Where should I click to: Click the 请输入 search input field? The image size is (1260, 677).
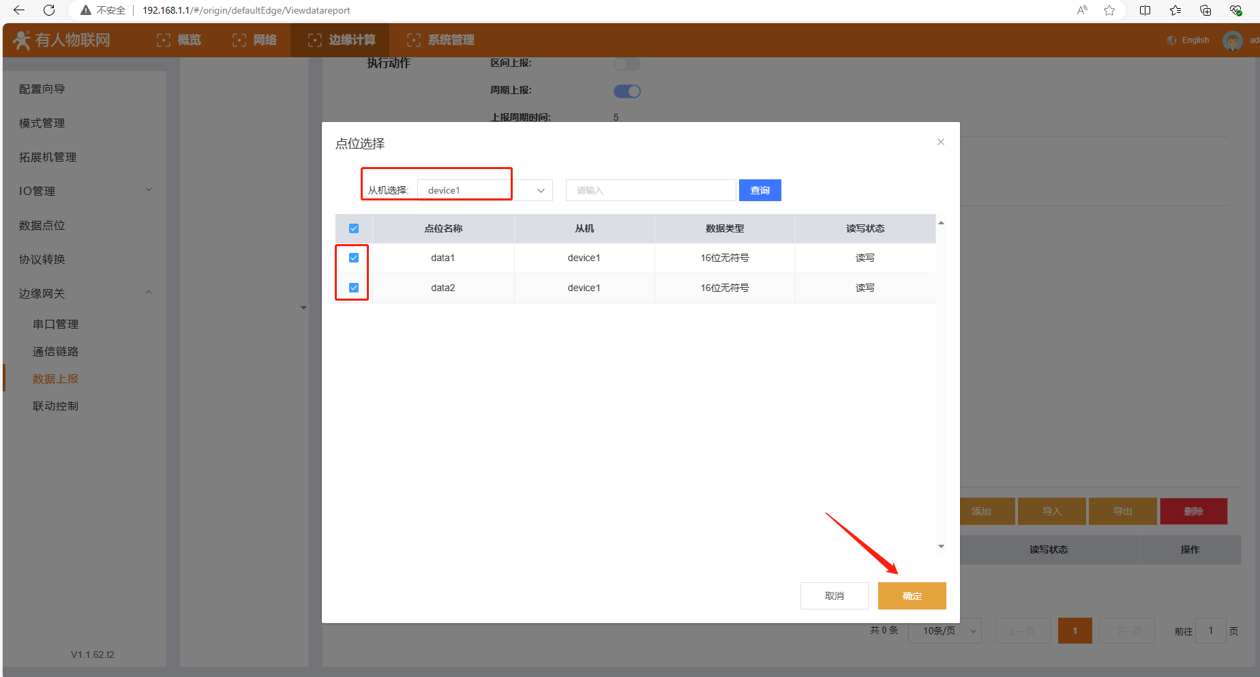point(650,190)
